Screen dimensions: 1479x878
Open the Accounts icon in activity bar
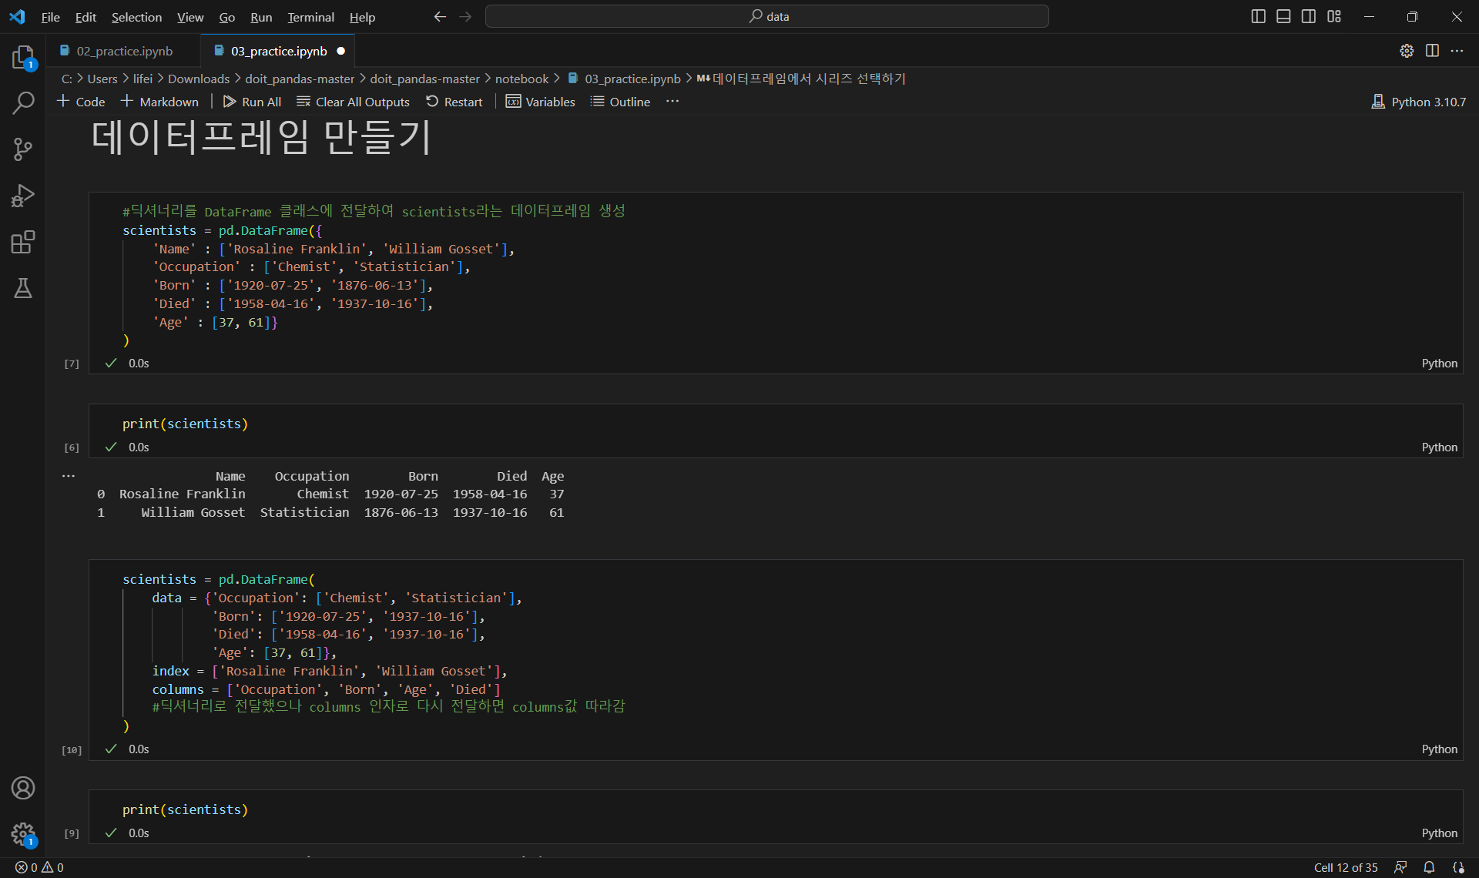click(23, 788)
